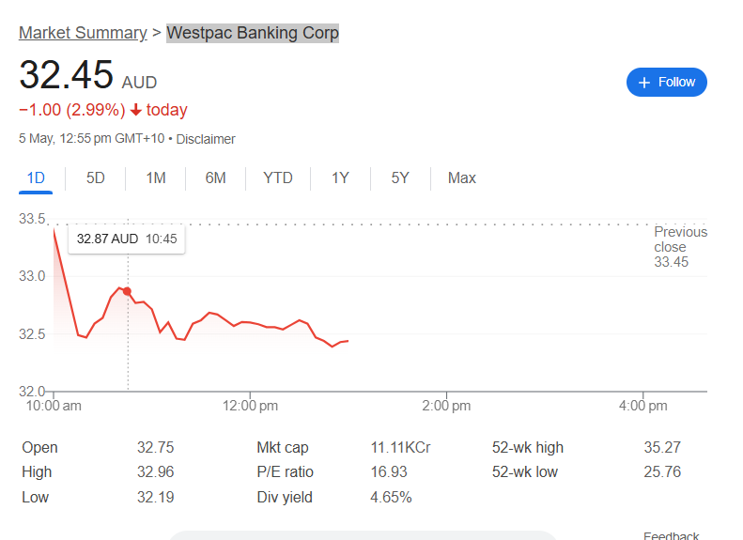Image resolution: width=743 pixels, height=540 pixels.
Task: Click the Div yield value 4.65%
Action: point(391,497)
